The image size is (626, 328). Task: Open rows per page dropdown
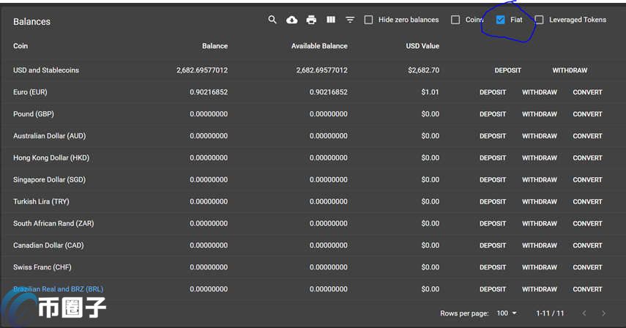coord(507,313)
